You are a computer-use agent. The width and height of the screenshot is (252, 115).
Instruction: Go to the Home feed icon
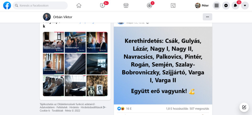pos(79,6)
